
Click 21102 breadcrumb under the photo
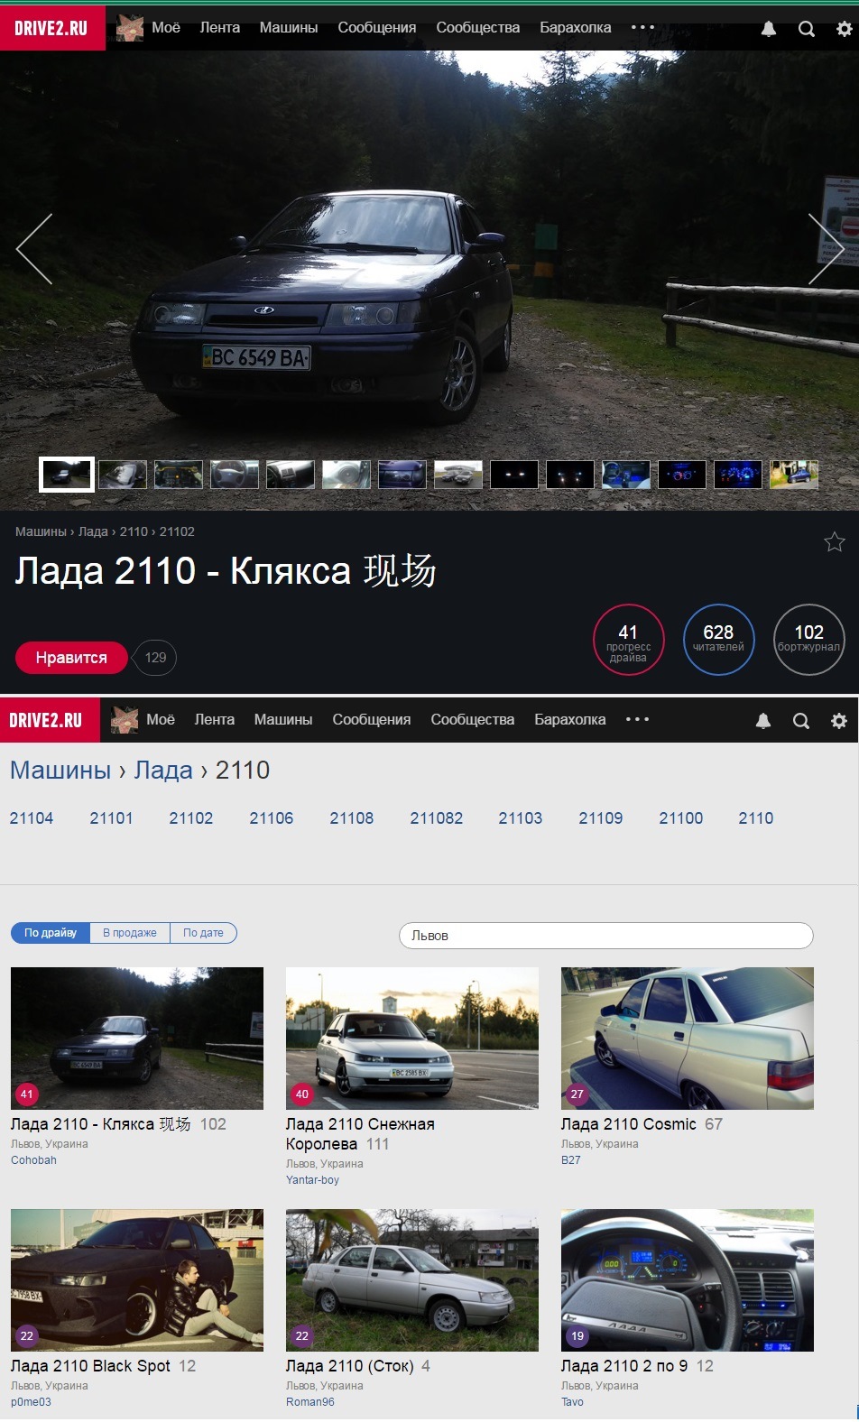177,531
